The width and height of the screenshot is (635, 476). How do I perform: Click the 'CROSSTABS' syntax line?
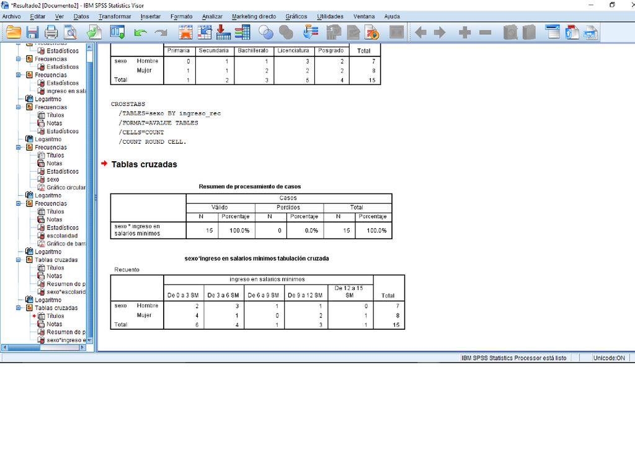tap(128, 104)
